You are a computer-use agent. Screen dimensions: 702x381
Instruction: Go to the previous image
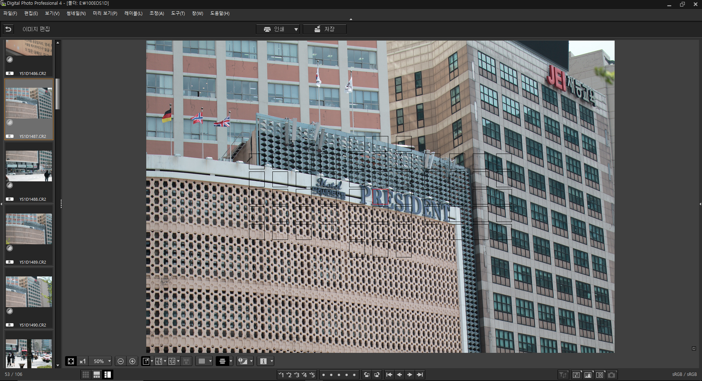[x=400, y=374]
